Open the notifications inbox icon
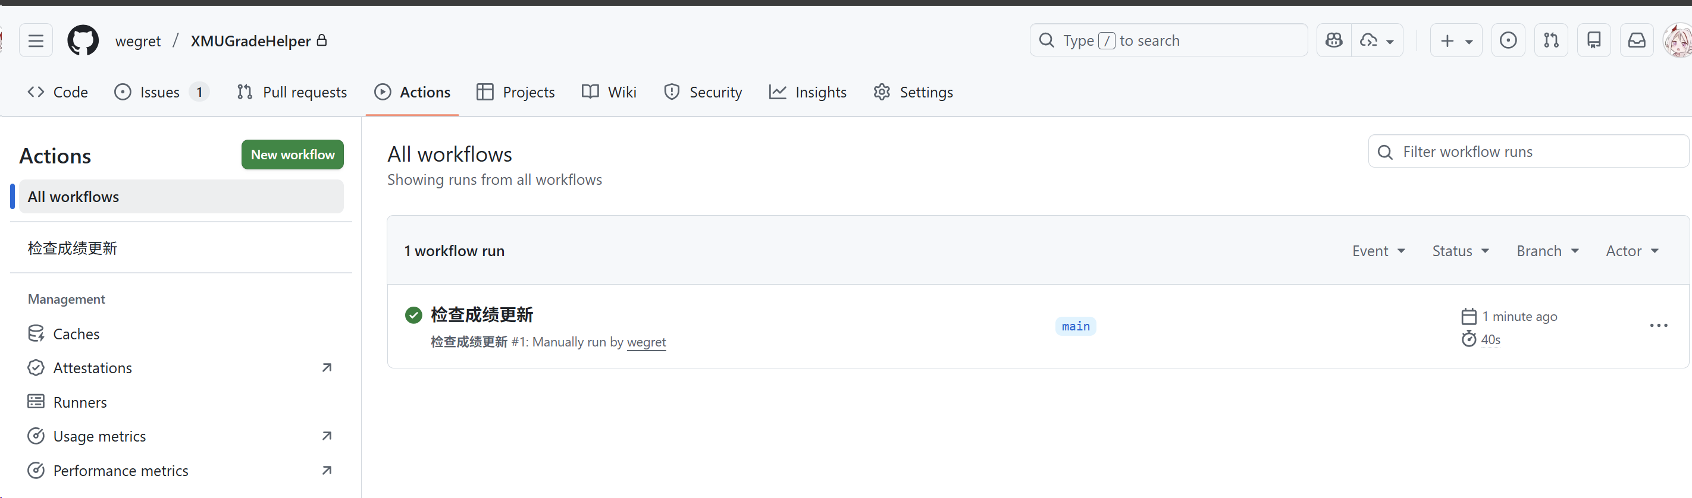This screenshot has height=498, width=1692. point(1637,40)
